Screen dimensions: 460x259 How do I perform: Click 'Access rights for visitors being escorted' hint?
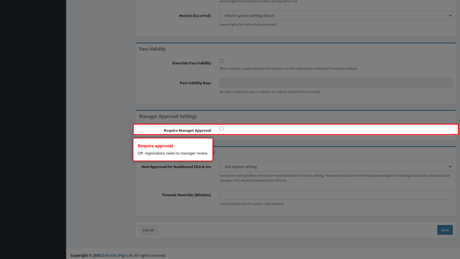pyautogui.click(x=248, y=24)
